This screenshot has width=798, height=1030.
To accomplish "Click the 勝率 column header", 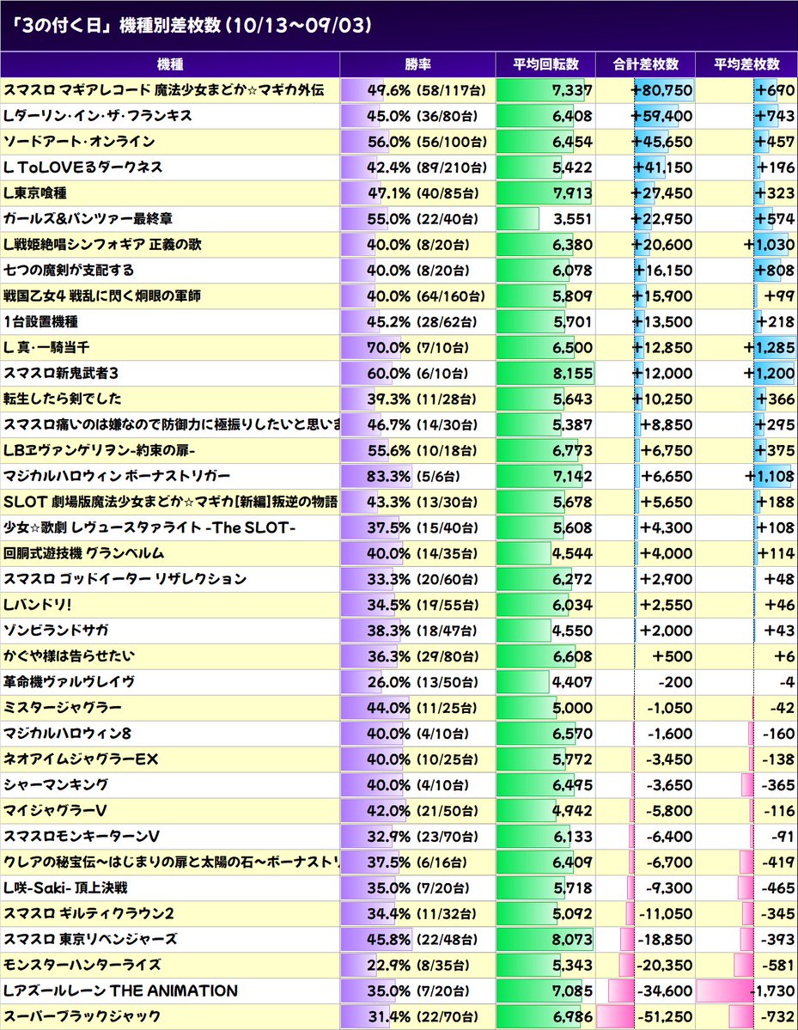I will 417,64.
